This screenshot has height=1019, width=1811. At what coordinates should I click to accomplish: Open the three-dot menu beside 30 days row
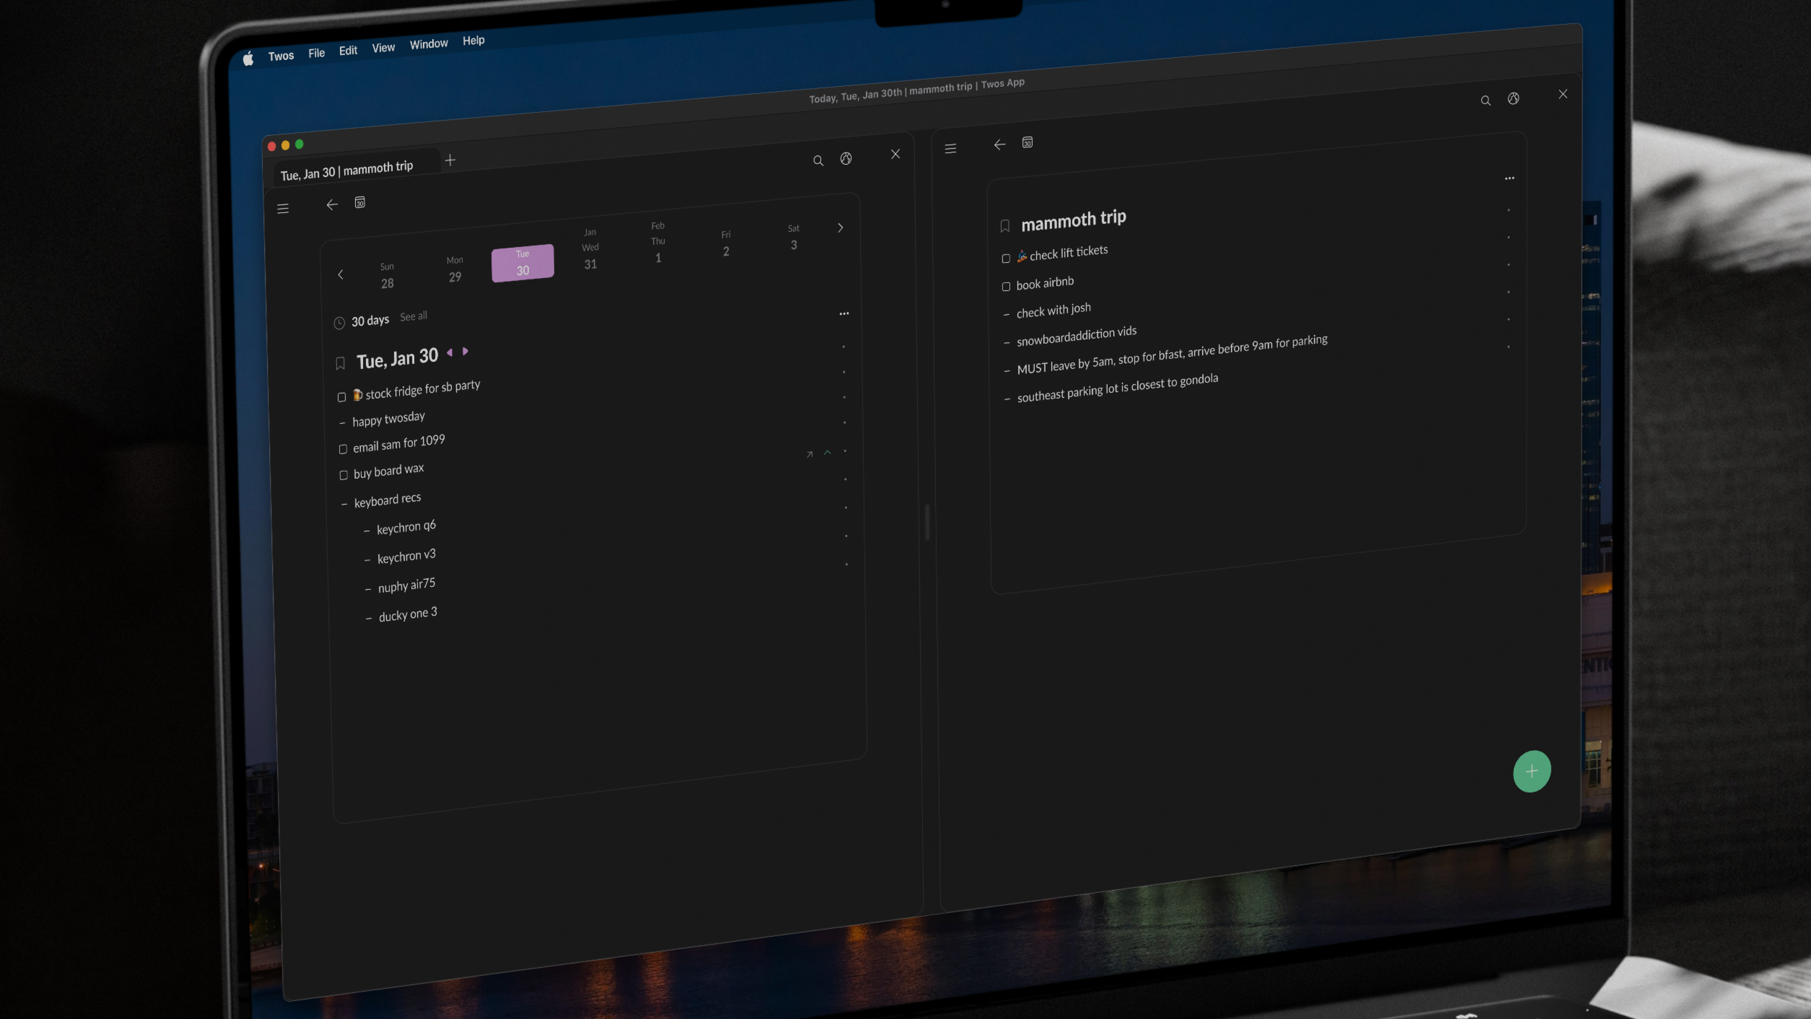click(844, 314)
